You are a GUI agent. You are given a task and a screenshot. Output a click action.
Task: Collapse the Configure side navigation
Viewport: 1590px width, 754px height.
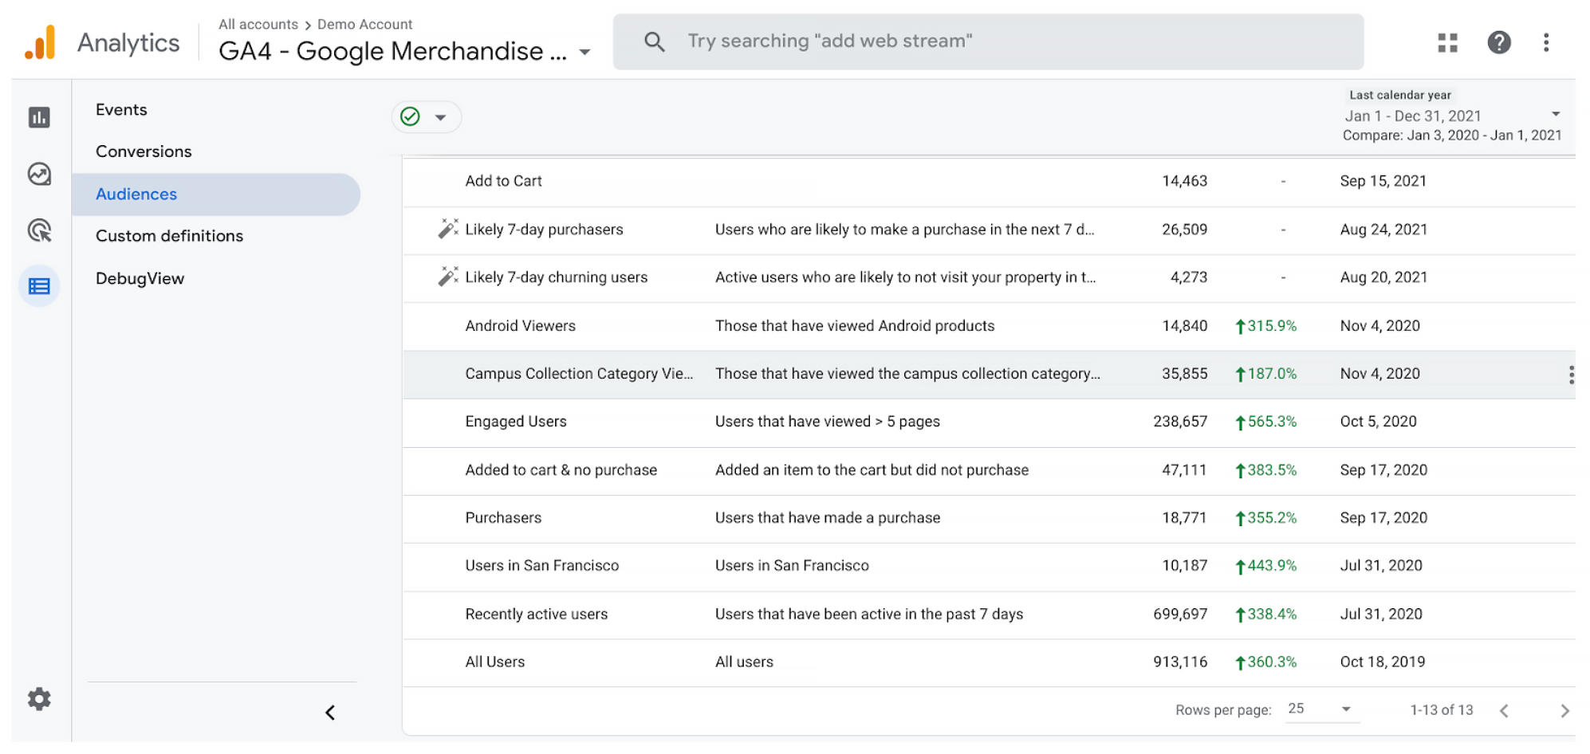click(330, 713)
